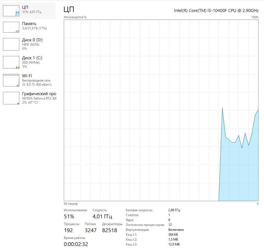The image size is (264, 252).
Task: Click the 'Базовая скорость:' label
Action: [139, 210]
